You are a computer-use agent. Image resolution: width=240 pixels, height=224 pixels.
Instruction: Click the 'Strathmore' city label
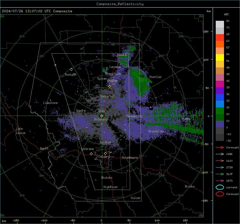(130, 158)
